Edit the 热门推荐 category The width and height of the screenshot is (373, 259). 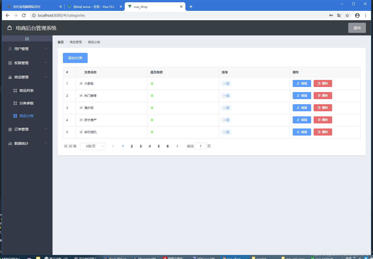302,96
